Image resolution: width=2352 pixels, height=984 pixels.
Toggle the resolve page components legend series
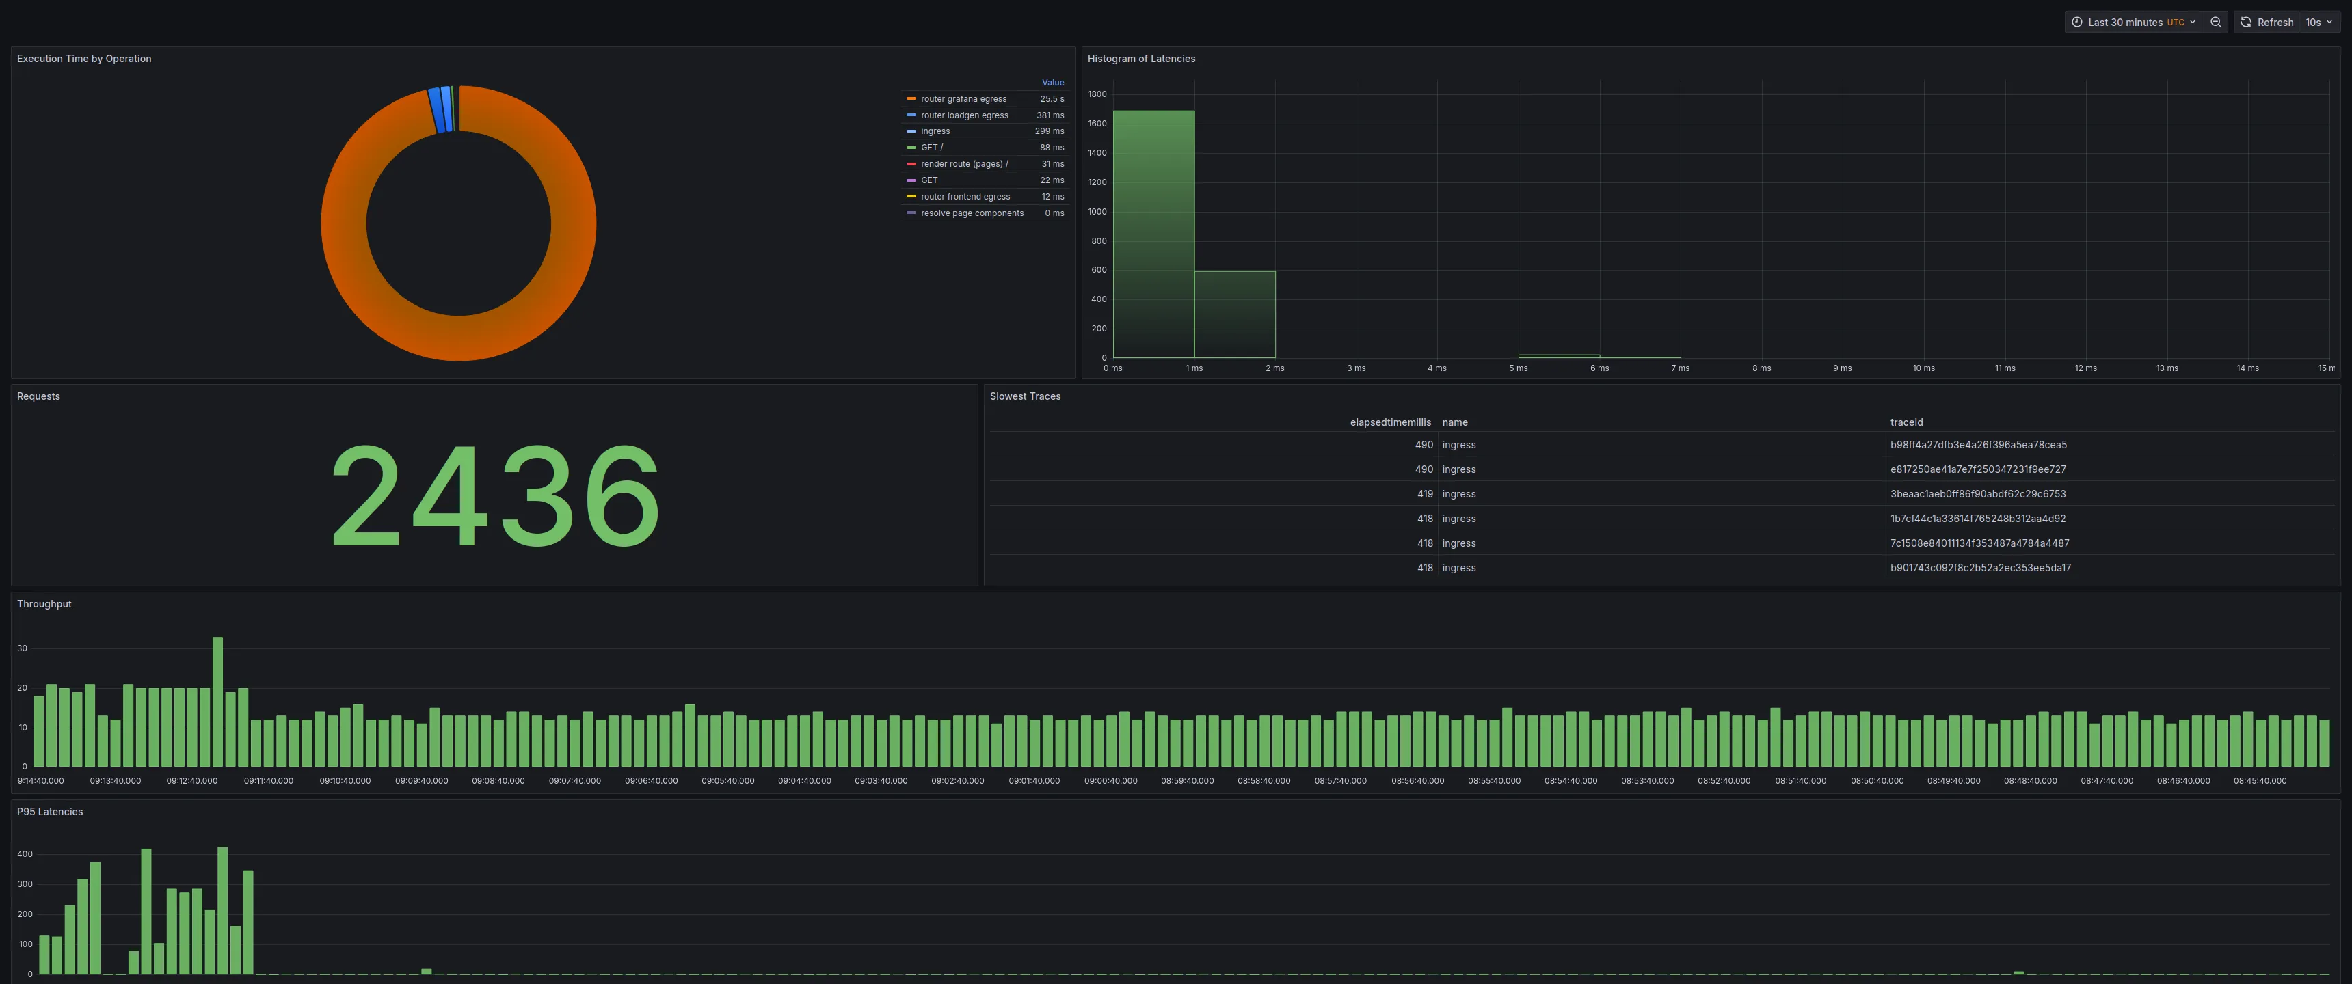[972, 214]
